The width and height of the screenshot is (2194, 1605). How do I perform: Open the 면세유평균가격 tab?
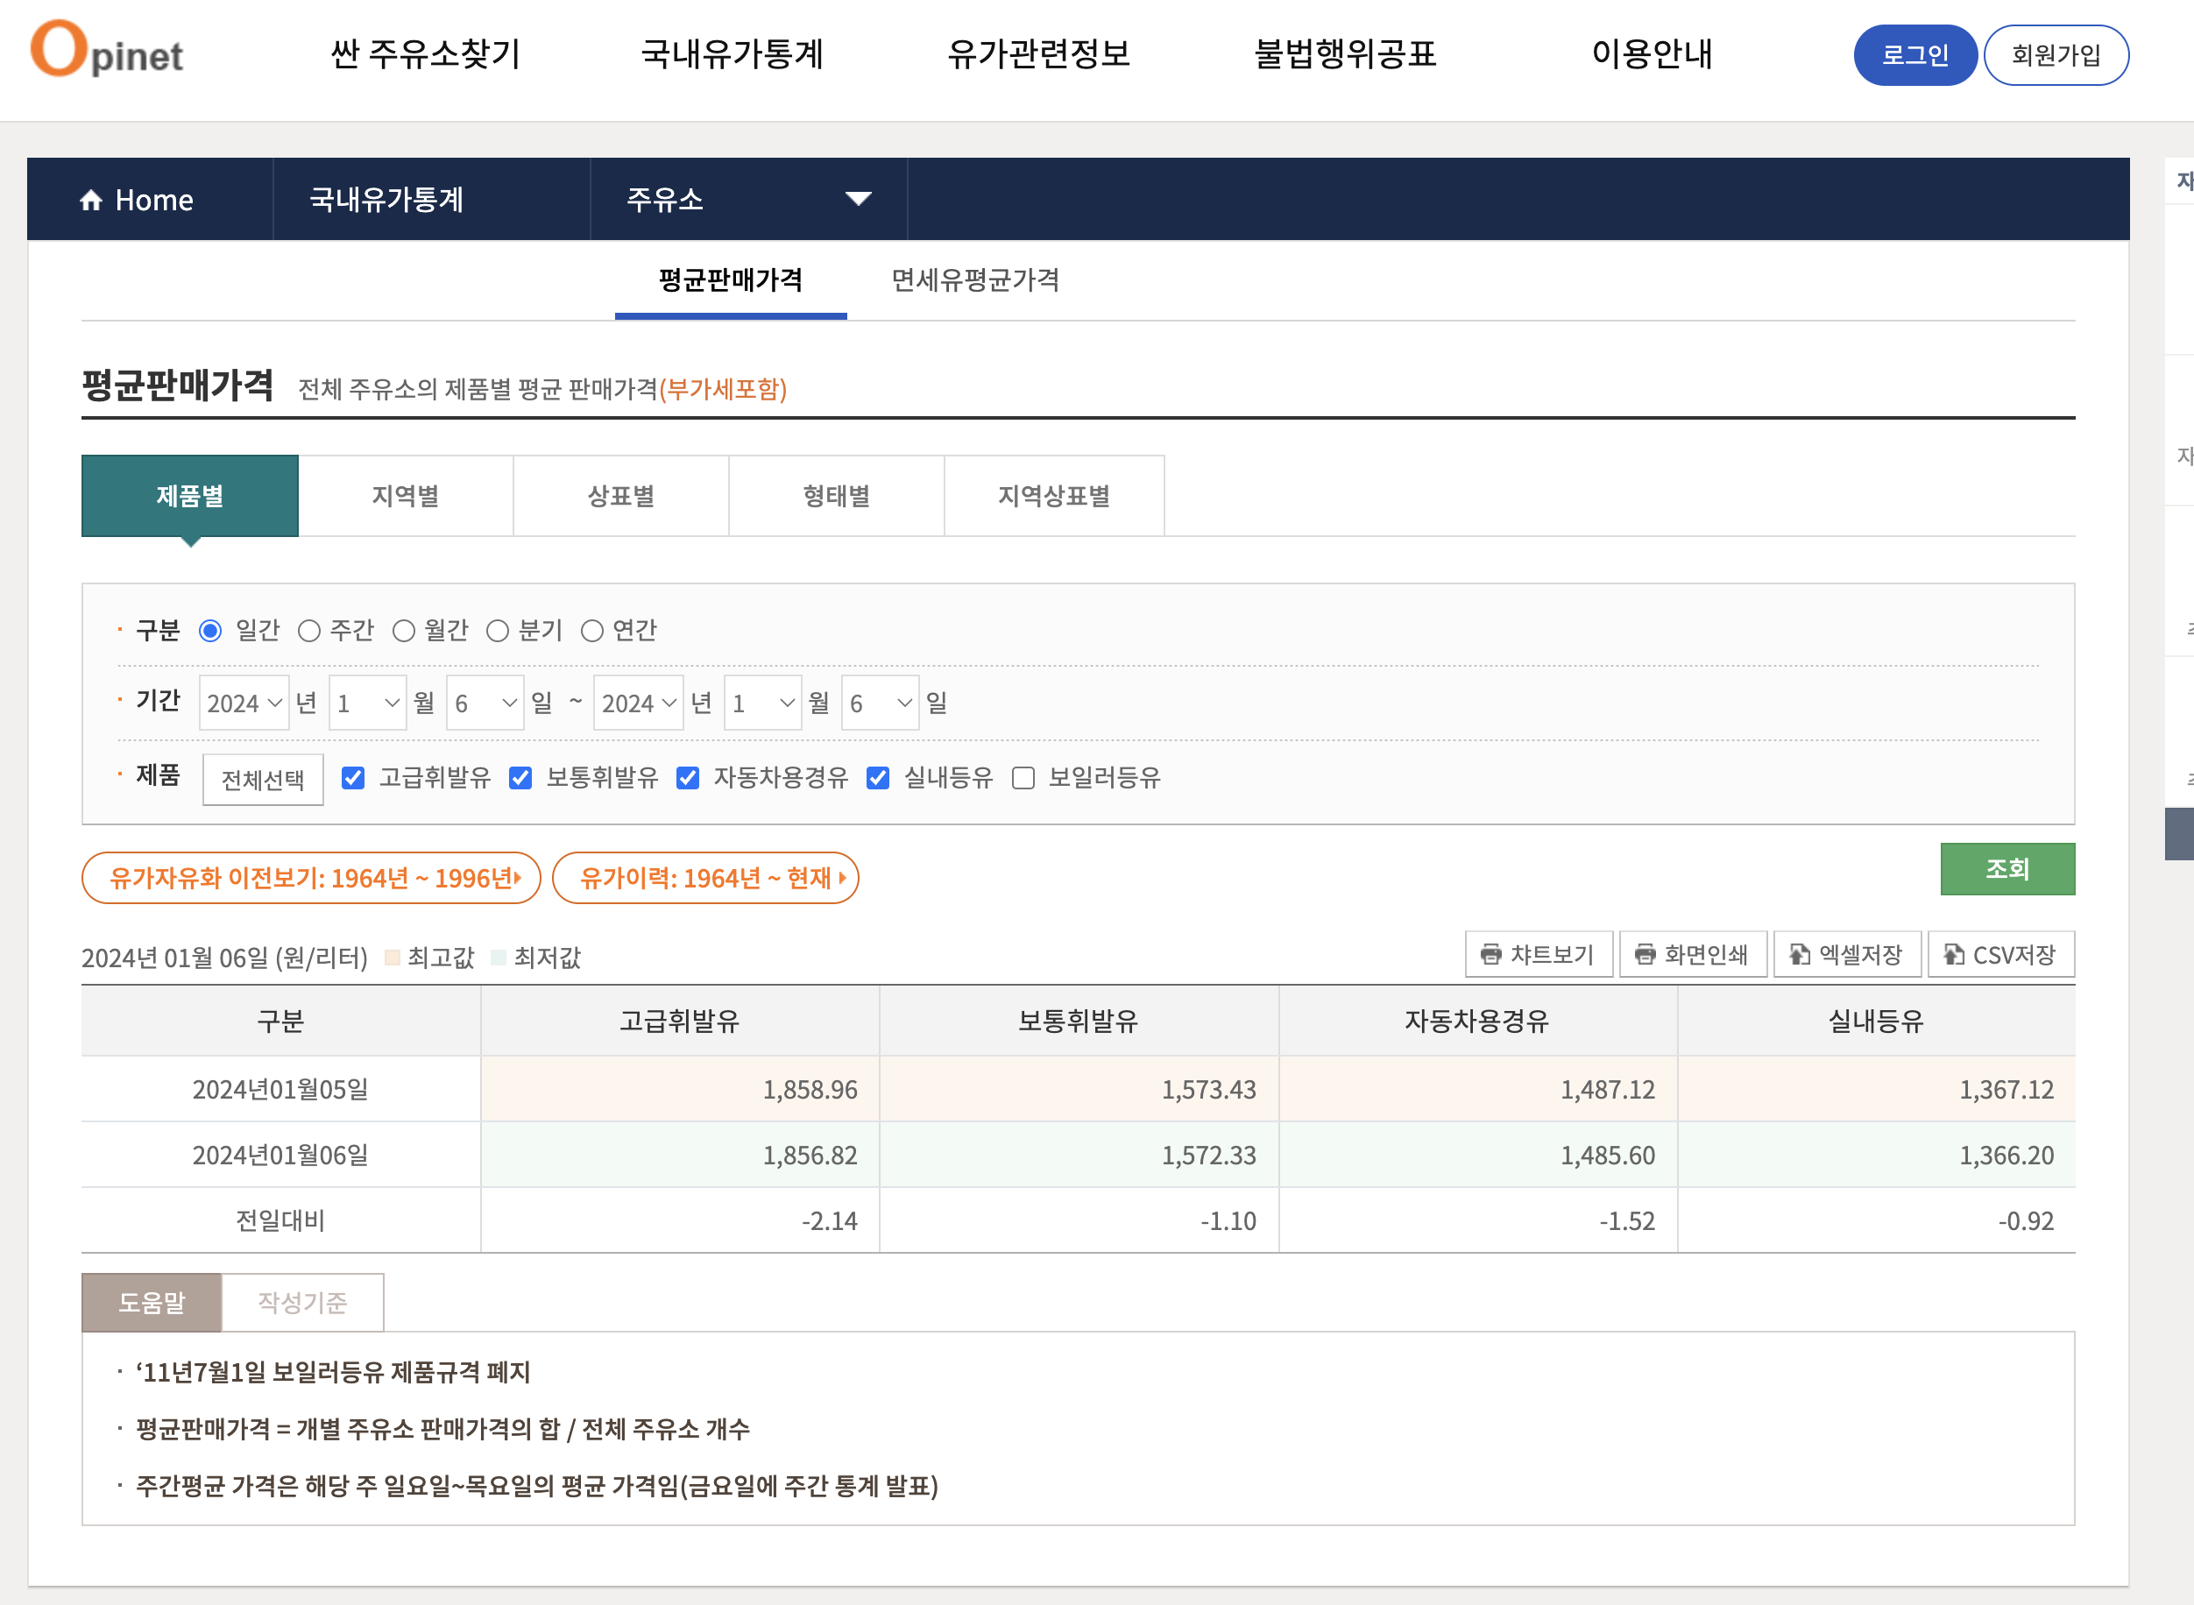coord(974,280)
